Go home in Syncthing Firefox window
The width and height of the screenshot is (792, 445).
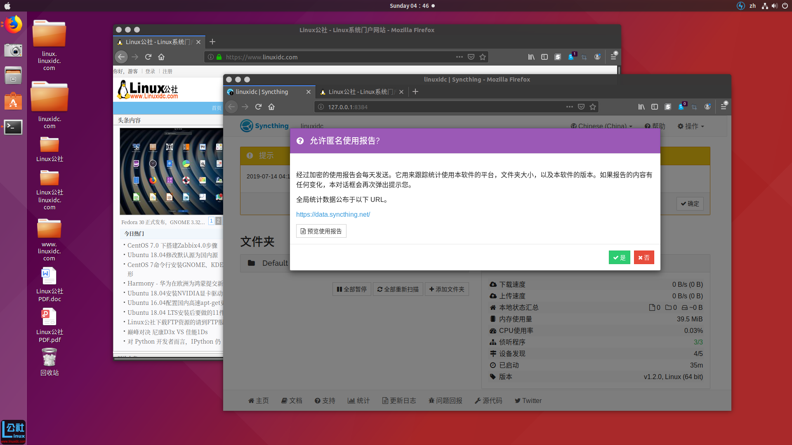point(271,107)
